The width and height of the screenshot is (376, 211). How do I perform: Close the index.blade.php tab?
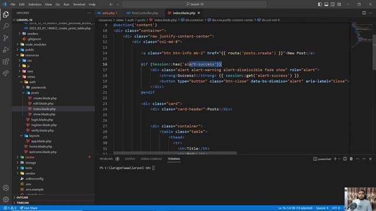tap(199, 13)
